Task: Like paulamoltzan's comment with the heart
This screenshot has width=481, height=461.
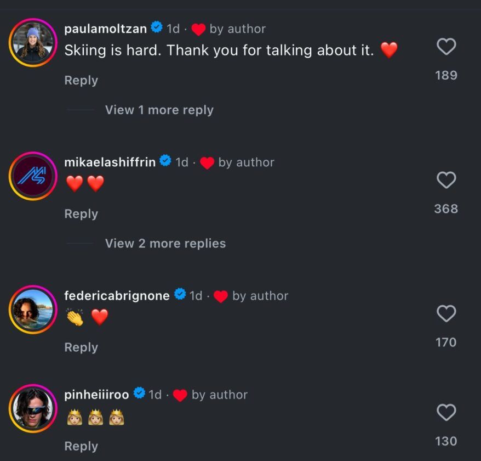Action: (446, 47)
